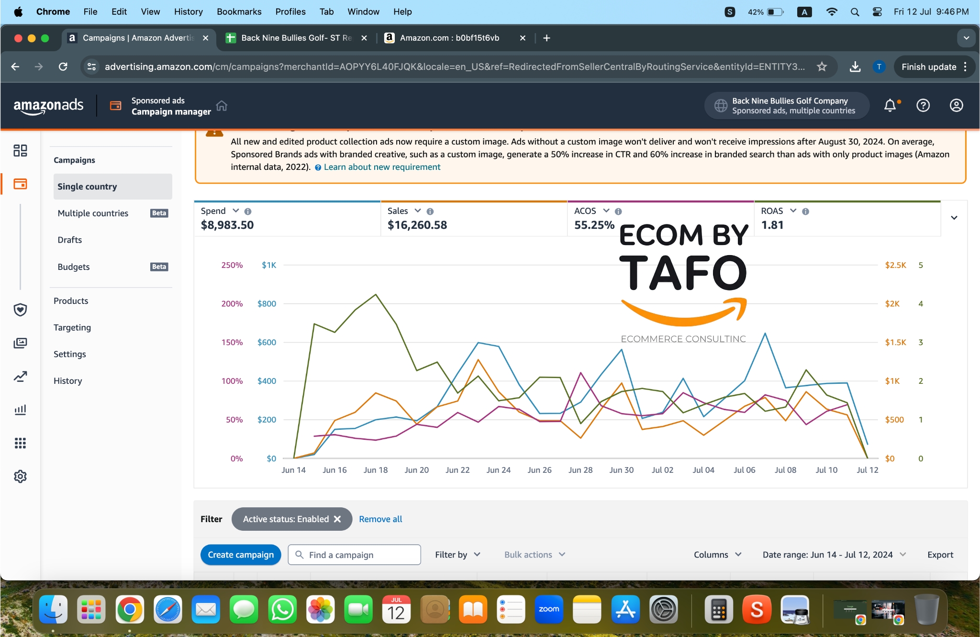Click the notifications bell icon
Viewport: 980px width, 637px height.
[890, 105]
